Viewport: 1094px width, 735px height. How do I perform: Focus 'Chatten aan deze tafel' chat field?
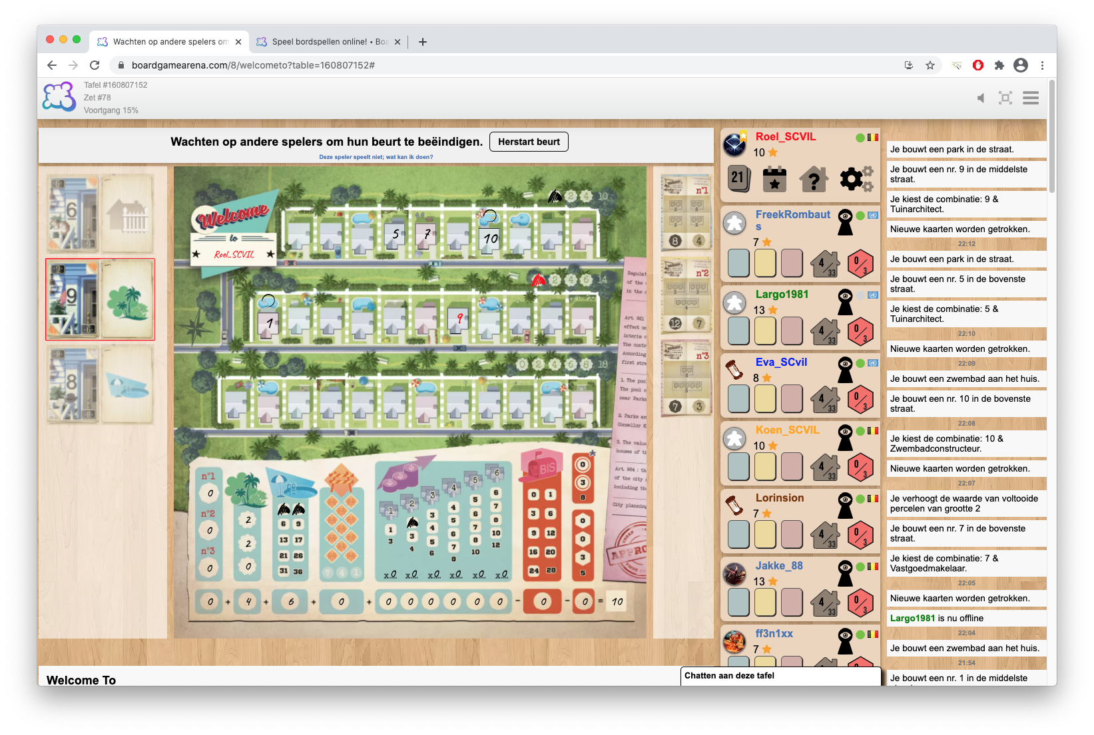pyautogui.click(x=781, y=676)
